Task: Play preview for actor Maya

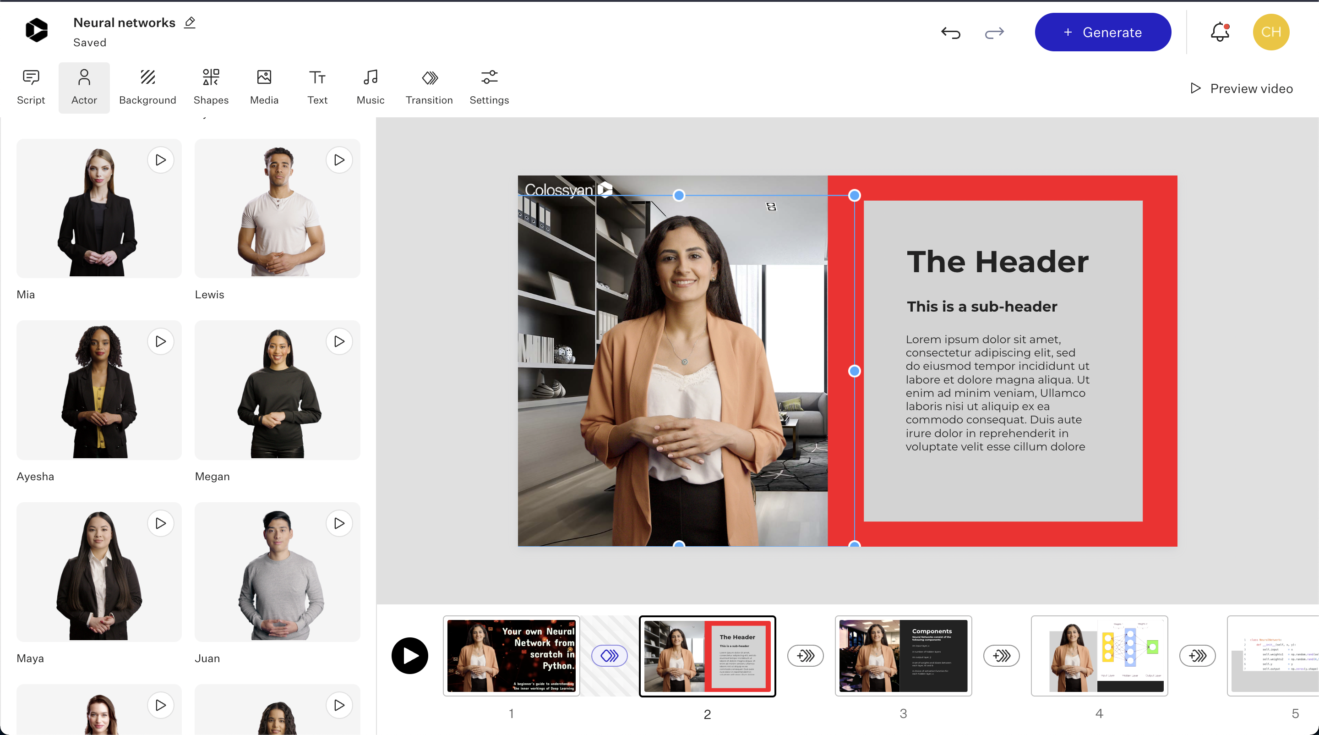Action: pyautogui.click(x=160, y=524)
